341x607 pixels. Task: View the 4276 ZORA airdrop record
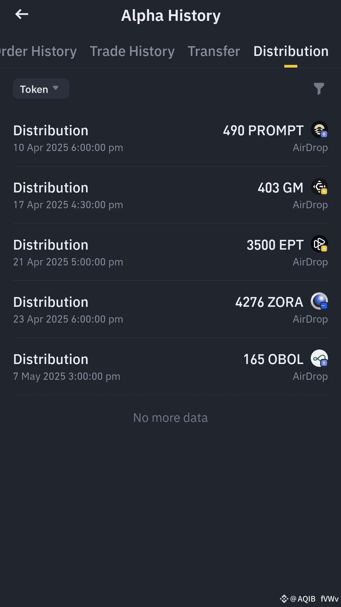[x=170, y=309]
